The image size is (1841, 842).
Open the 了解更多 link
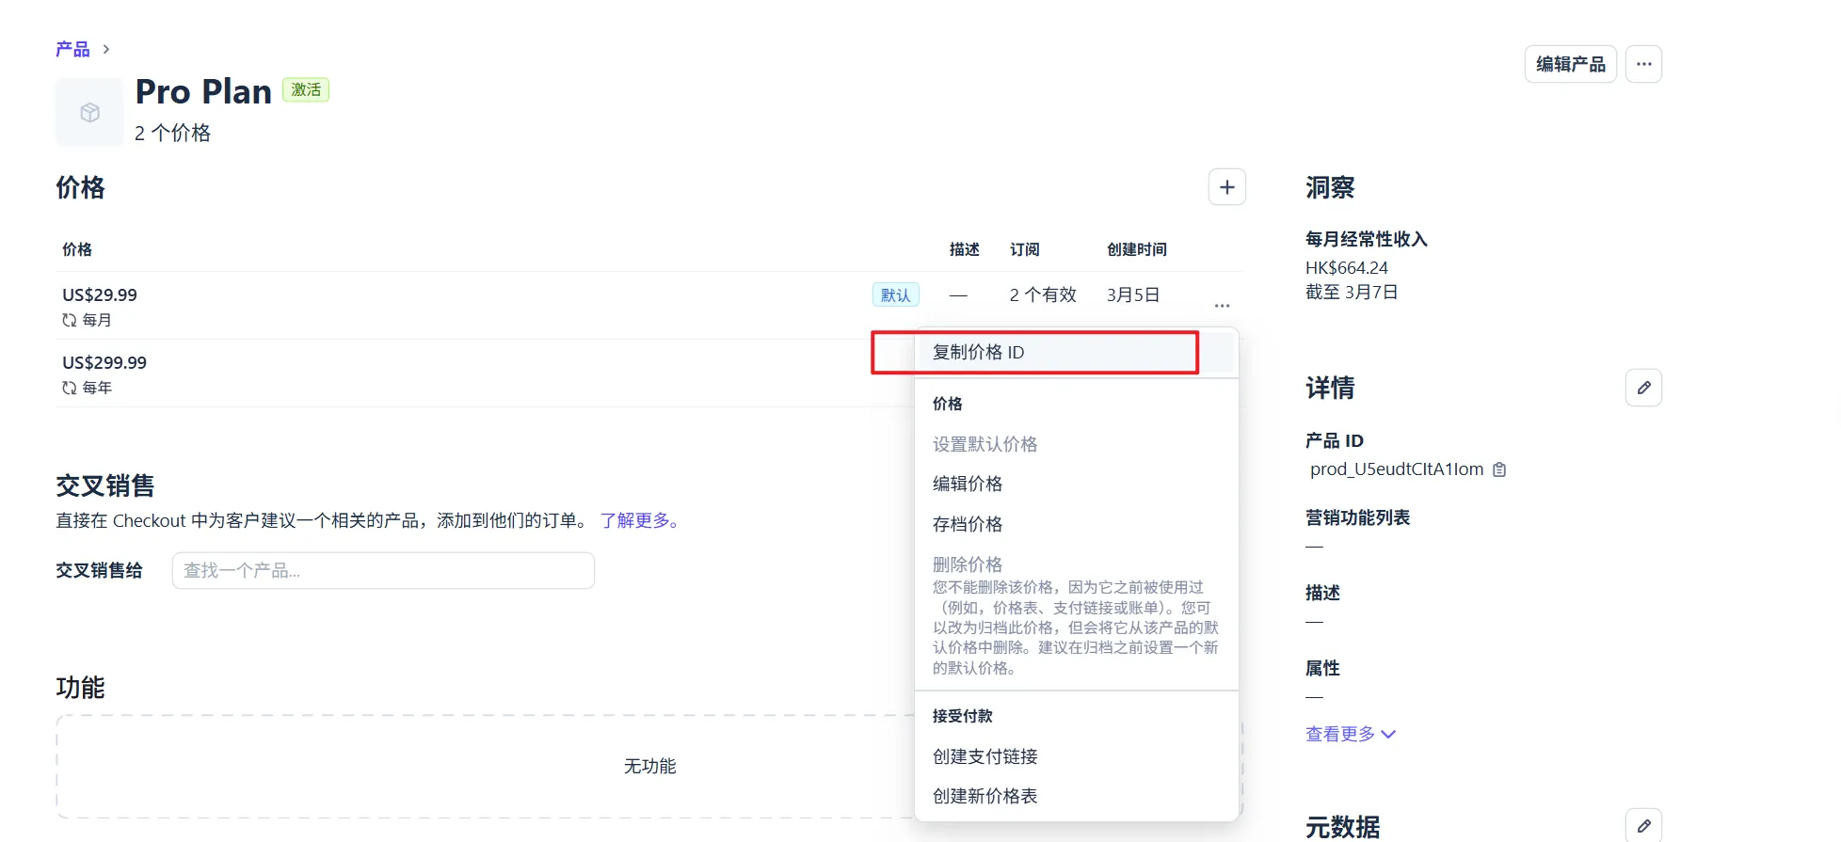coord(640,520)
